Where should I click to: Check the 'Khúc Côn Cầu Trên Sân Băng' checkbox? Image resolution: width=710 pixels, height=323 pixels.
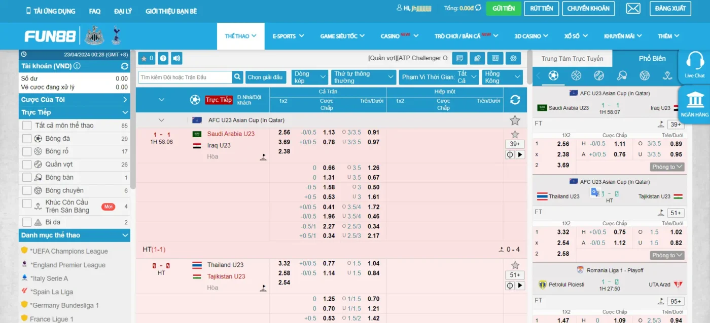pyautogui.click(x=27, y=204)
